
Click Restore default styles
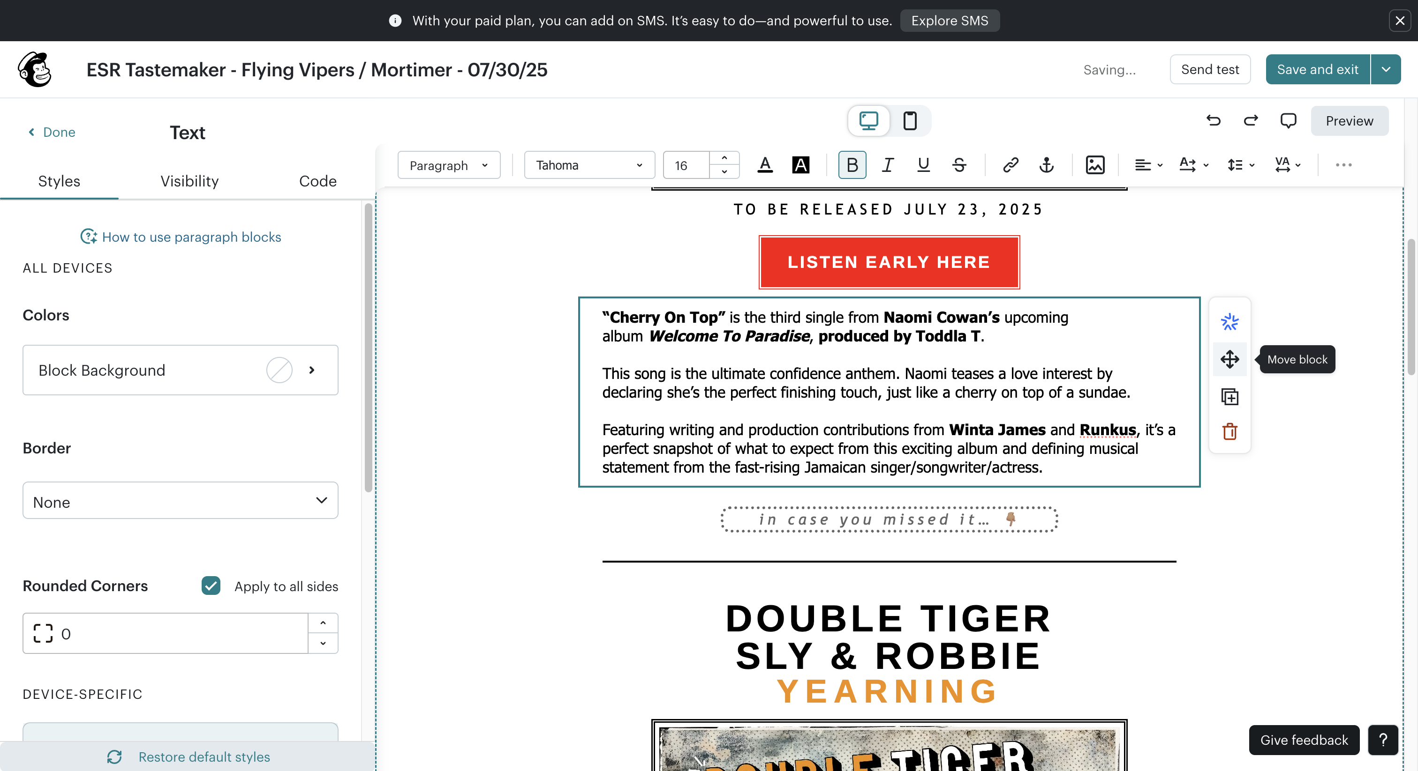coord(188,756)
